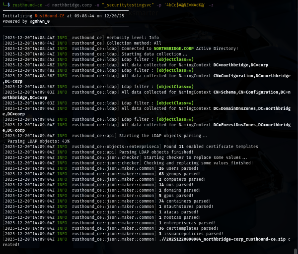Click "Checking and replacing some values finished!"
The height and width of the screenshot is (254, 298).
coord(198,163)
